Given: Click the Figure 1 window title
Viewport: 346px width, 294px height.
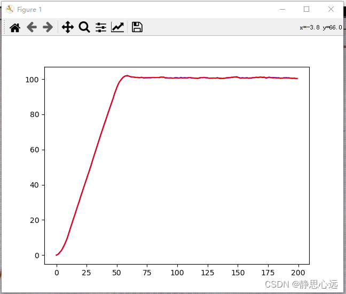Looking at the screenshot, I should coord(29,9).
